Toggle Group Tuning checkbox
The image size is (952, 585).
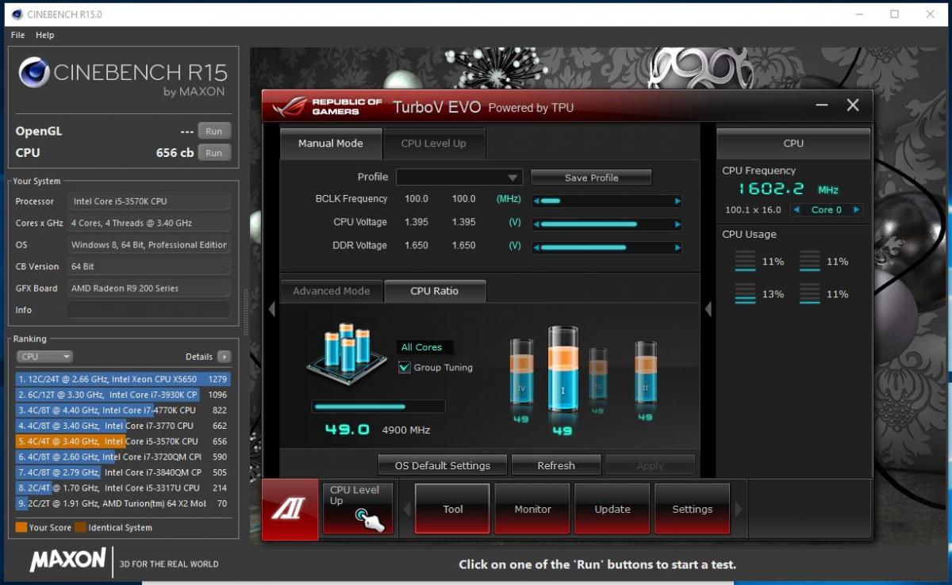click(x=405, y=368)
